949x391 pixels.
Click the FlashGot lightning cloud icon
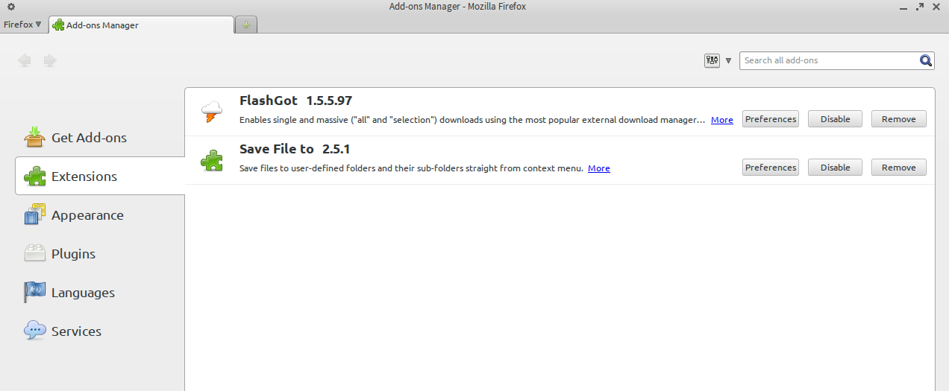pyautogui.click(x=212, y=112)
